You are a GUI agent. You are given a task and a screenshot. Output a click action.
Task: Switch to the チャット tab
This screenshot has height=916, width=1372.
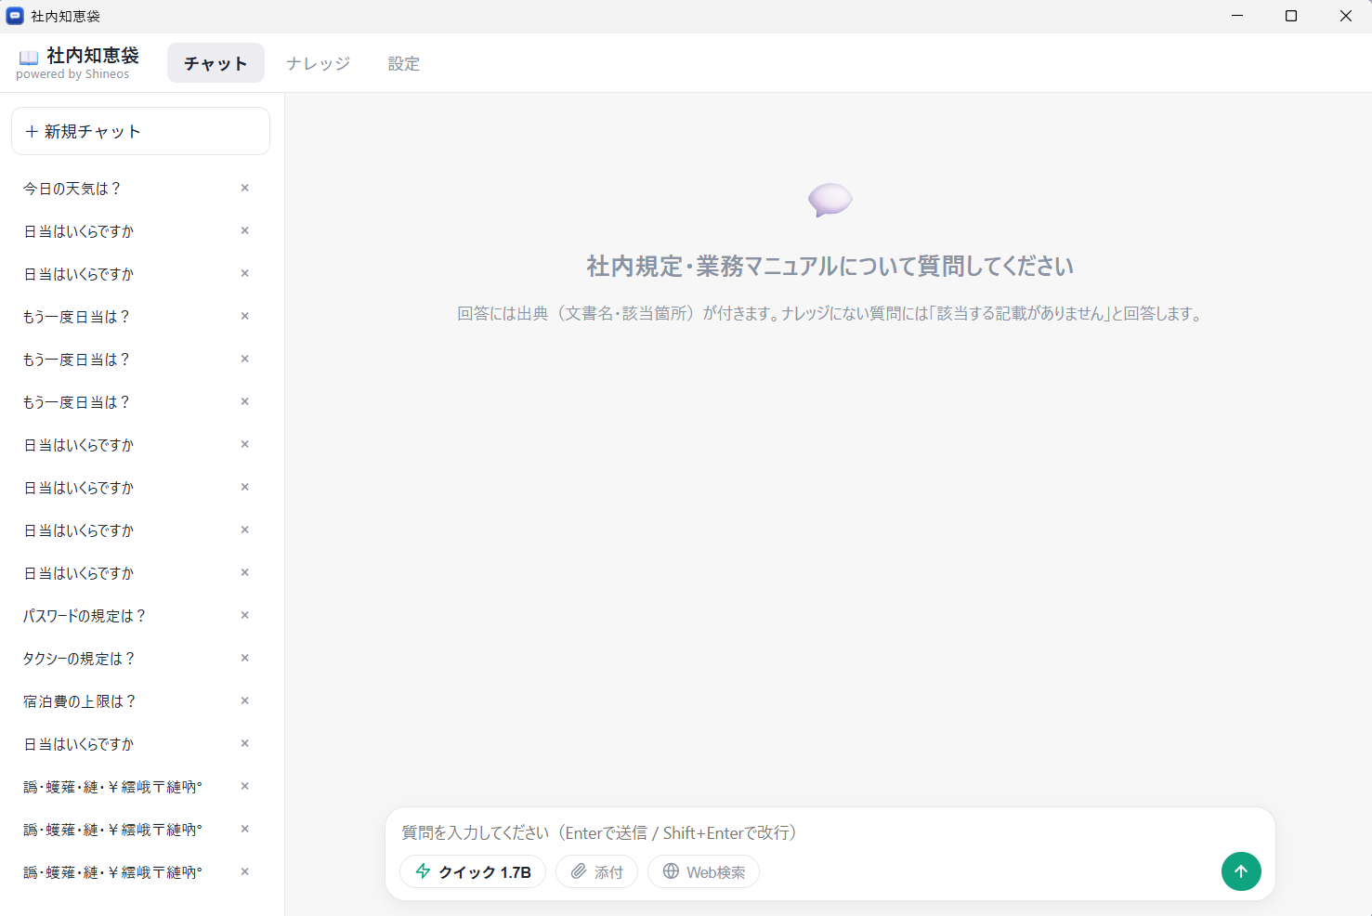point(216,63)
